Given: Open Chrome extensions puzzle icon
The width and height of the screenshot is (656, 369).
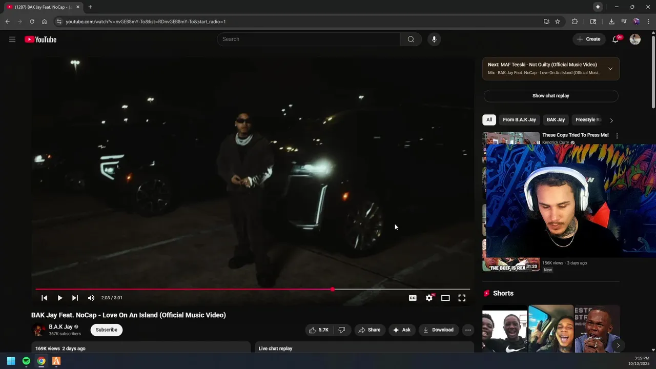Looking at the screenshot, I should [x=575, y=22].
